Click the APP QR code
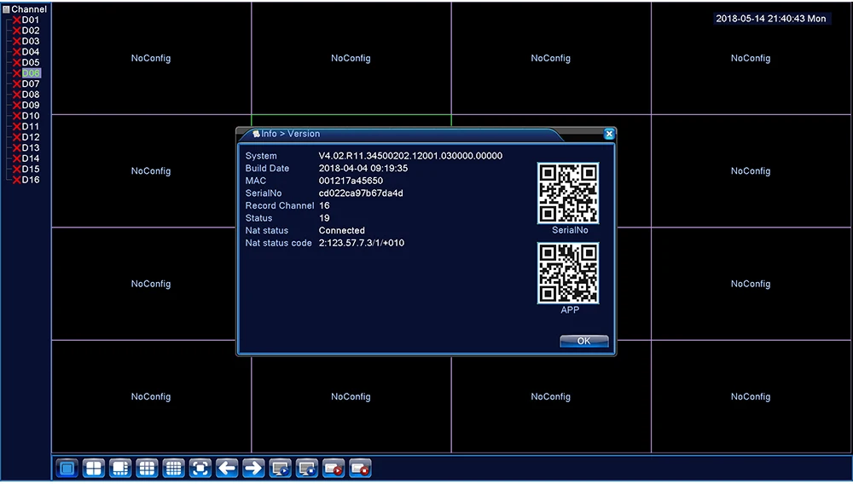853x484 pixels. [x=568, y=273]
